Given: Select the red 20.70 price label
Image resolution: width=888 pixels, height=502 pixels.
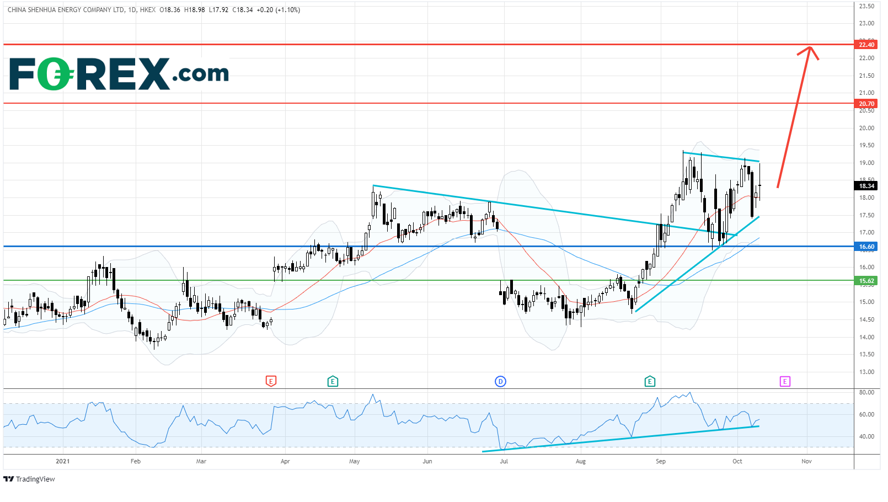Looking at the screenshot, I should [x=866, y=104].
